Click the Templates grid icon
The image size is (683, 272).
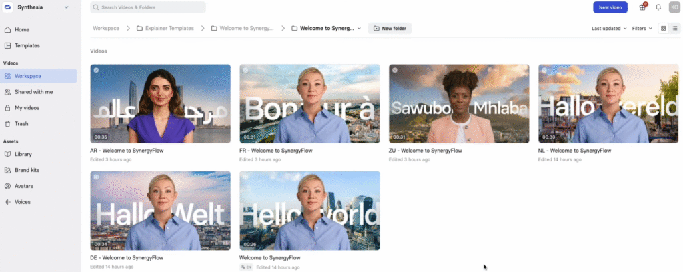(x=7, y=46)
